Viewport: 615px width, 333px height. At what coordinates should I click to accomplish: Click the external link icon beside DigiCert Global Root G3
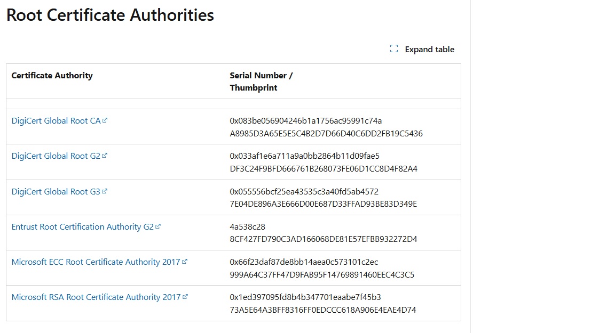pyautogui.click(x=105, y=191)
